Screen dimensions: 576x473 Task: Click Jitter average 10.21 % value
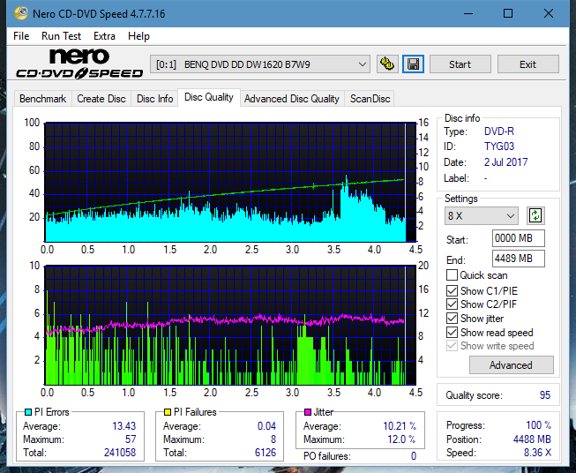click(x=400, y=425)
